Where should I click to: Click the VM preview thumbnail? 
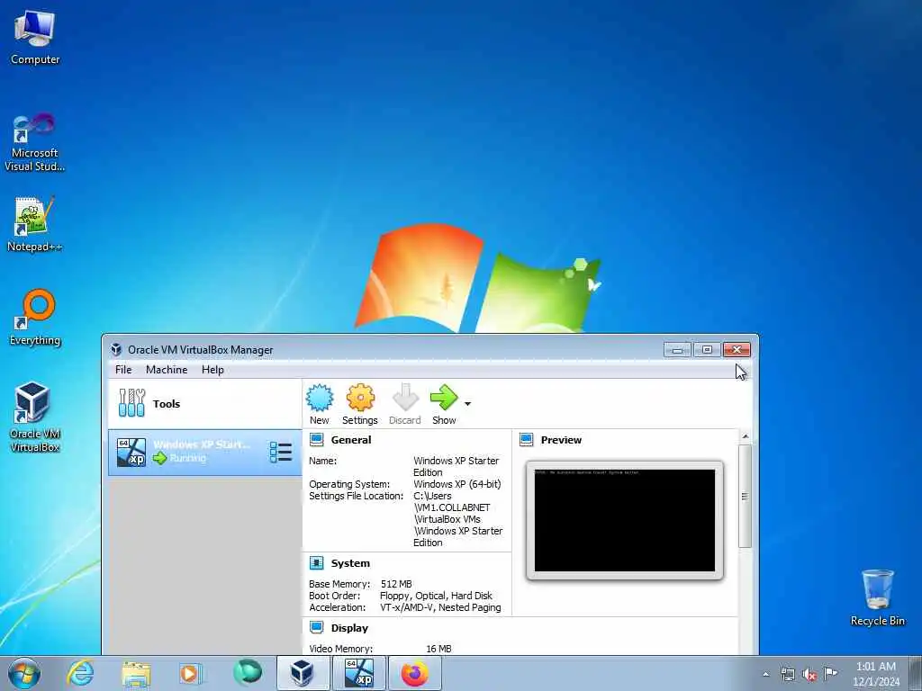(x=625, y=520)
